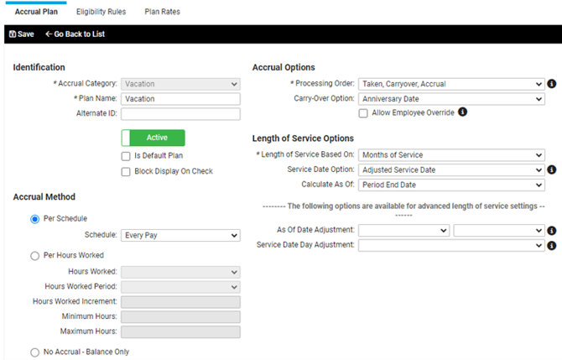Click the Save button label

click(26, 34)
